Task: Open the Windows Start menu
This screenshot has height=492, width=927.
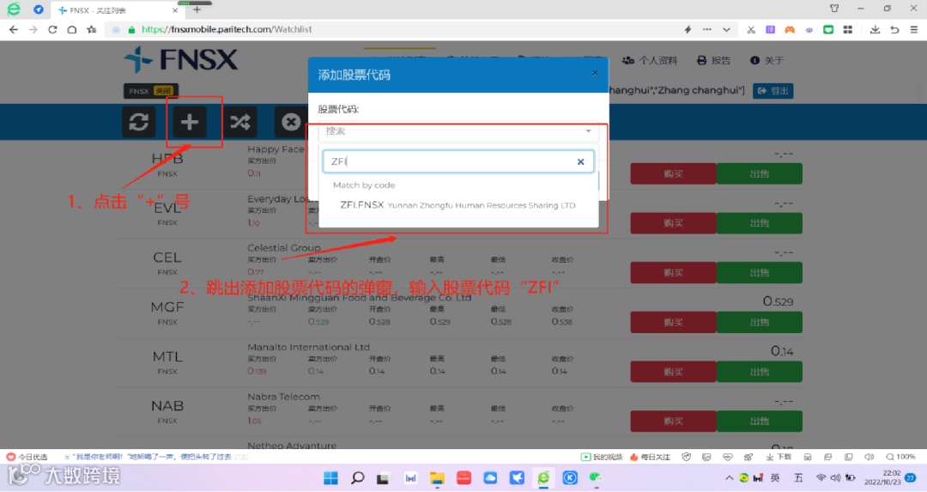Action: click(331, 477)
